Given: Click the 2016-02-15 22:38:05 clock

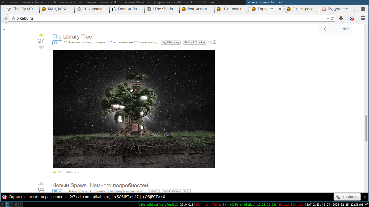Looking at the screenshot, I should 348,205.
